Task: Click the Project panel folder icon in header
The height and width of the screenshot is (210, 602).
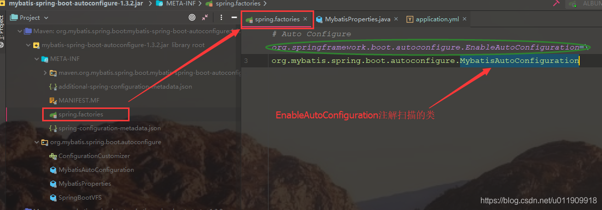Action: (x=14, y=17)
